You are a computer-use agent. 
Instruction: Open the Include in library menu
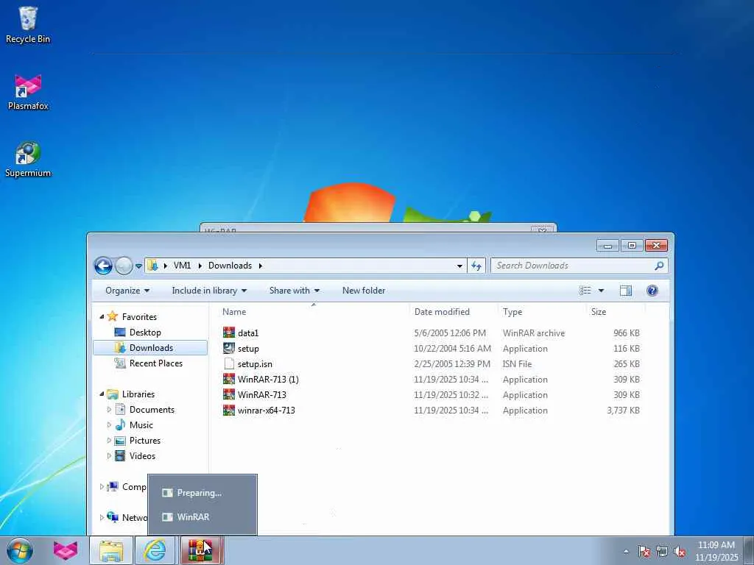tap(209, 291)
